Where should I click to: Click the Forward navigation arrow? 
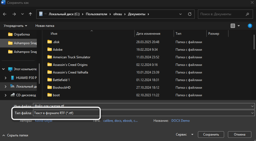[x=14, y=14]
